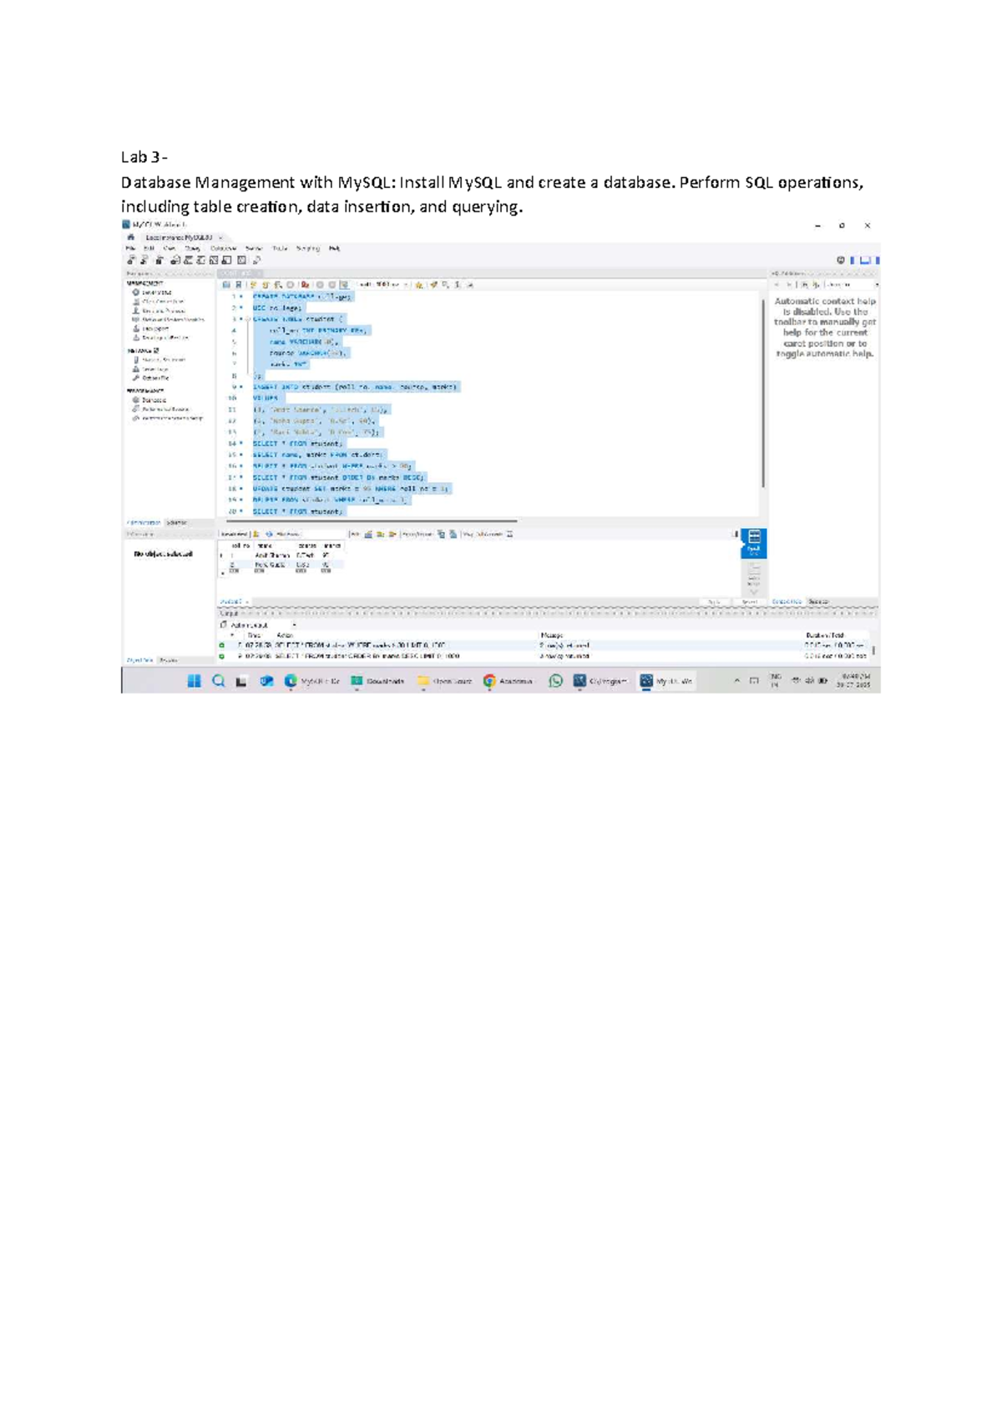Toggle word wrapping icon in query toolbar
The width and height of the screenshot is (1002, 1417).
pos(470,285)
